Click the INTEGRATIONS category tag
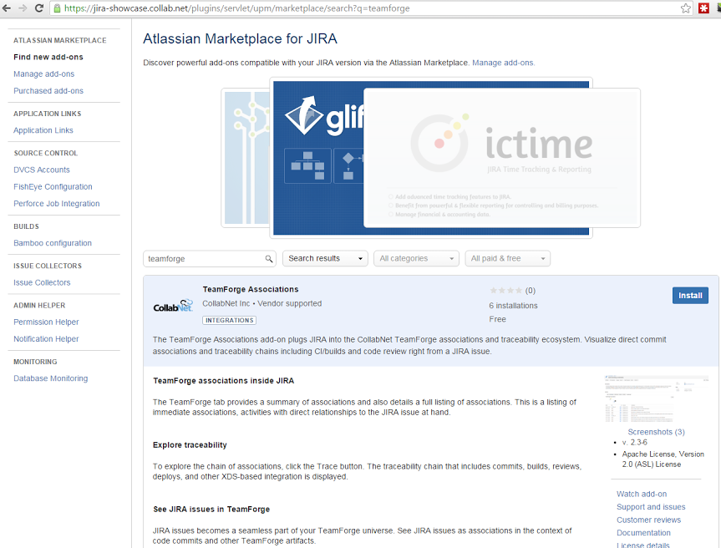This screenshot has width=721, height=548. pyautogui.click(x=230, y=321)
